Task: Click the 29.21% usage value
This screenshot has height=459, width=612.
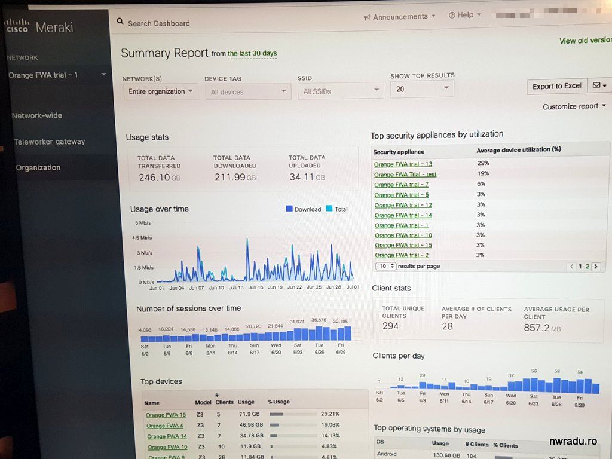Action: [x=330, y=414]
